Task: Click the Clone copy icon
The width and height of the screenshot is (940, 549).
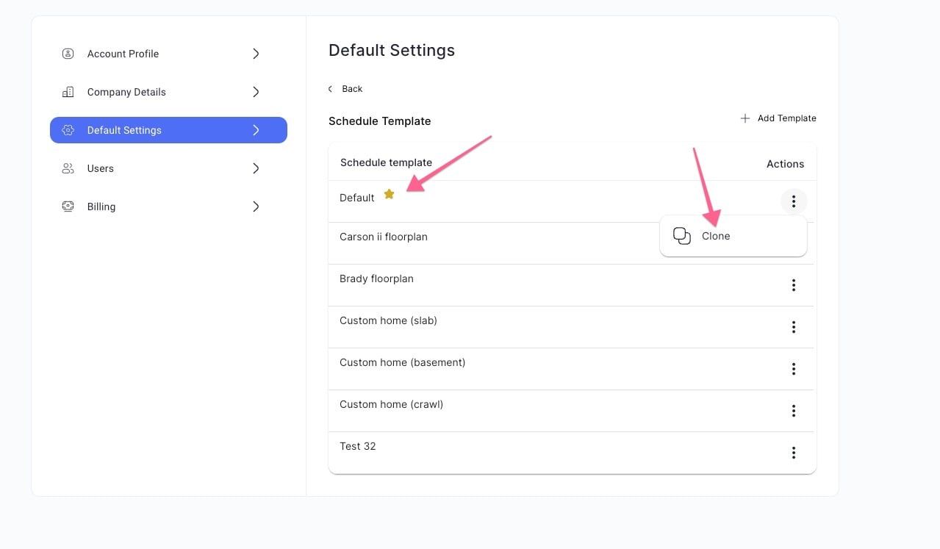Action: pos(682,236)
